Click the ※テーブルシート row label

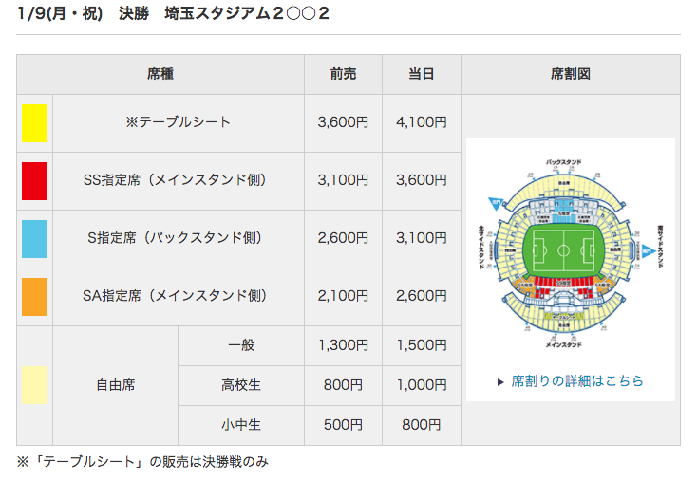pos(179,122)
